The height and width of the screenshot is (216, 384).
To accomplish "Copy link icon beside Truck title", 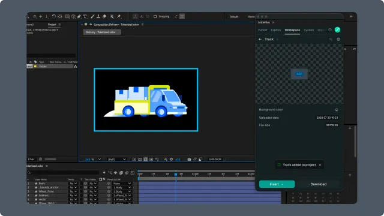I will coord(331,39).
